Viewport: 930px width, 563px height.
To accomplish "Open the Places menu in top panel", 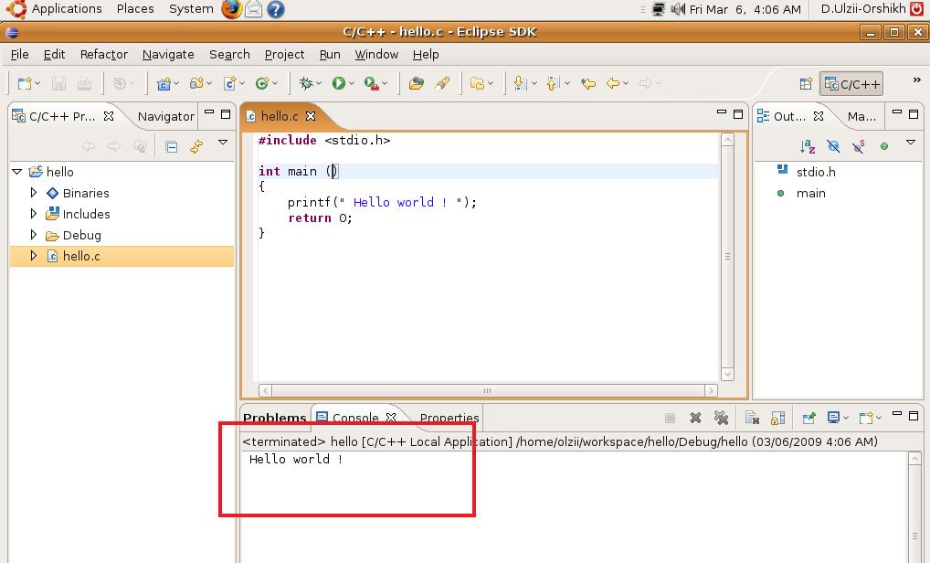I will pos(135,9).
